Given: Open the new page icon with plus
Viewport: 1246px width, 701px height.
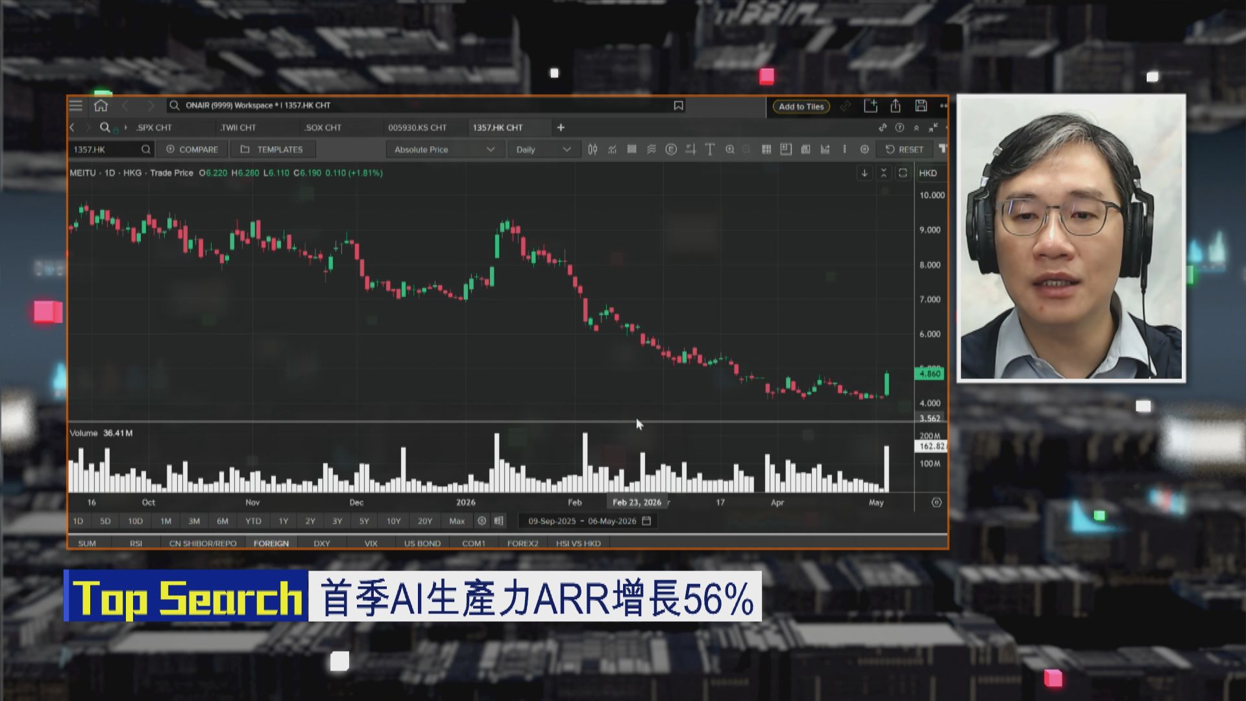Looking at the screenshot, I should pyautogui.click(x=870, y=106).
